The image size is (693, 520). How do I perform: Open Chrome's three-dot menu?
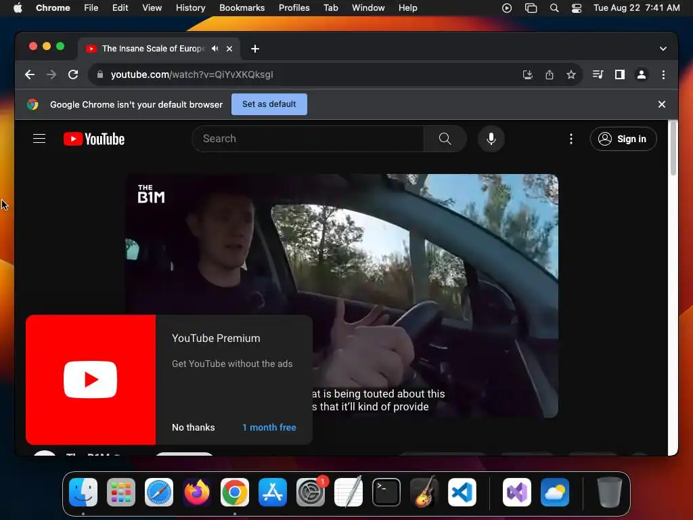663,74
